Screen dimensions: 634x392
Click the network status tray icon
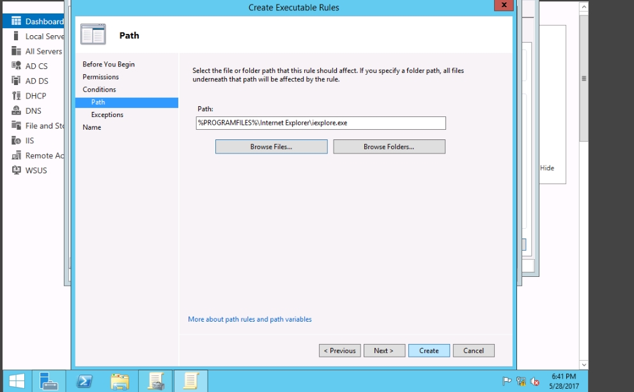click(x=521, y=382)
